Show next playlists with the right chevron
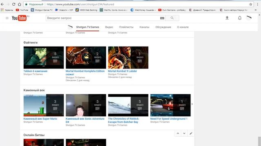 [192, 104]
